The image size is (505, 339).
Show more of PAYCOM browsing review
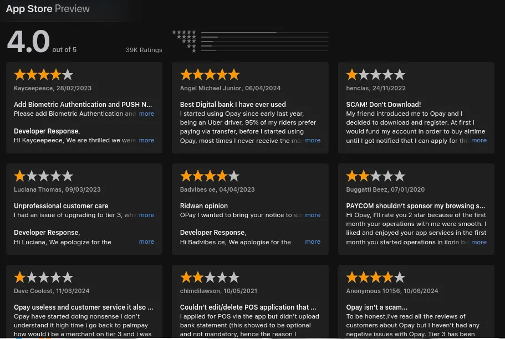coord(479,242)
